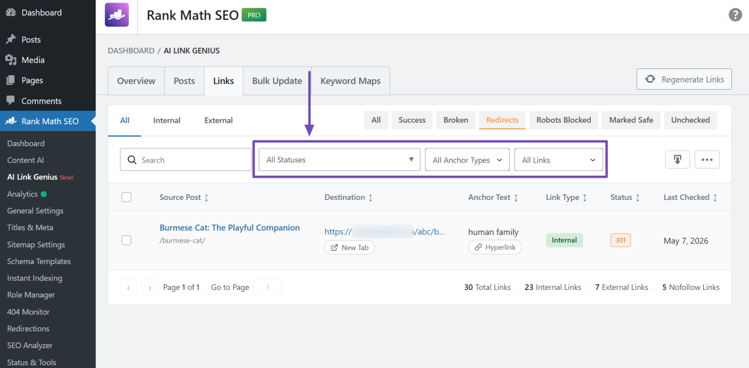Click the Posts pin icon

pyautogui.click(x=11, y=40)
